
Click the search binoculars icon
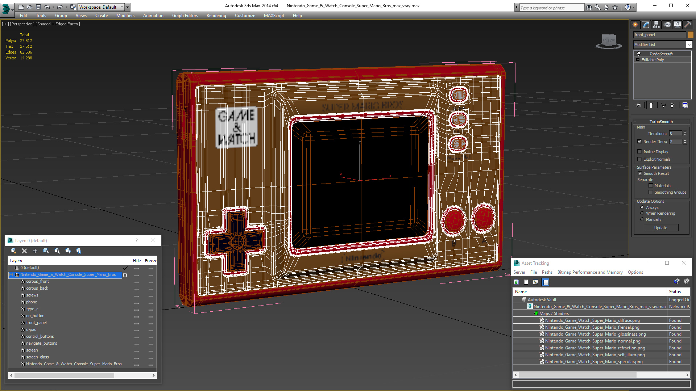pyautogui.click(x=589, y=7)
